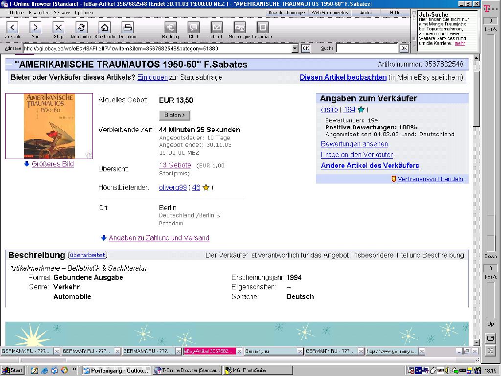Click Diesen Artikel beobachten
501x376 pixels.
(343, 77)
